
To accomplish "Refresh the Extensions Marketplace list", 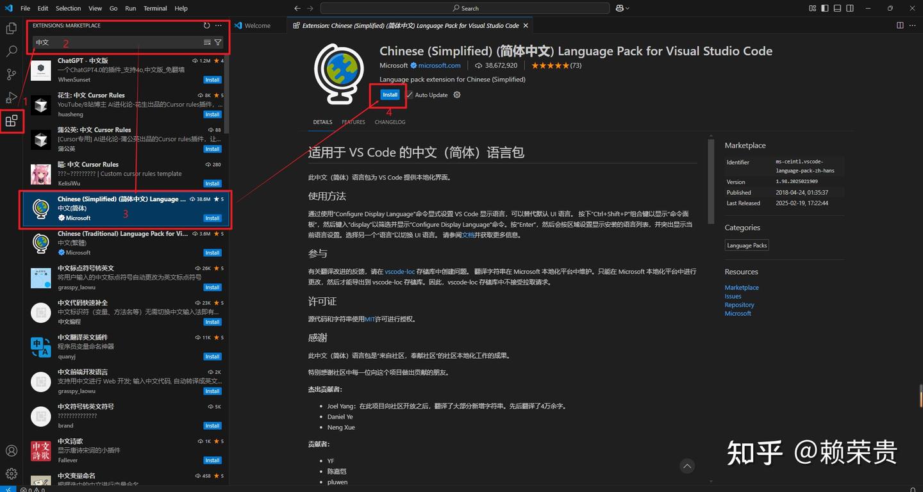I will click(206, 26).
